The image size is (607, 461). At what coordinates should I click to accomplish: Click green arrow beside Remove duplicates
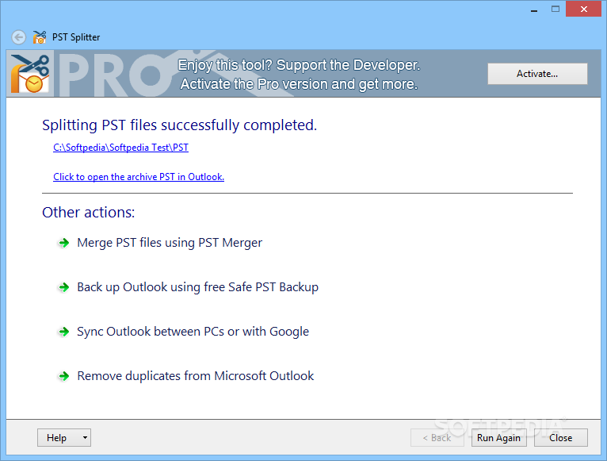click(x=64, y=376)
